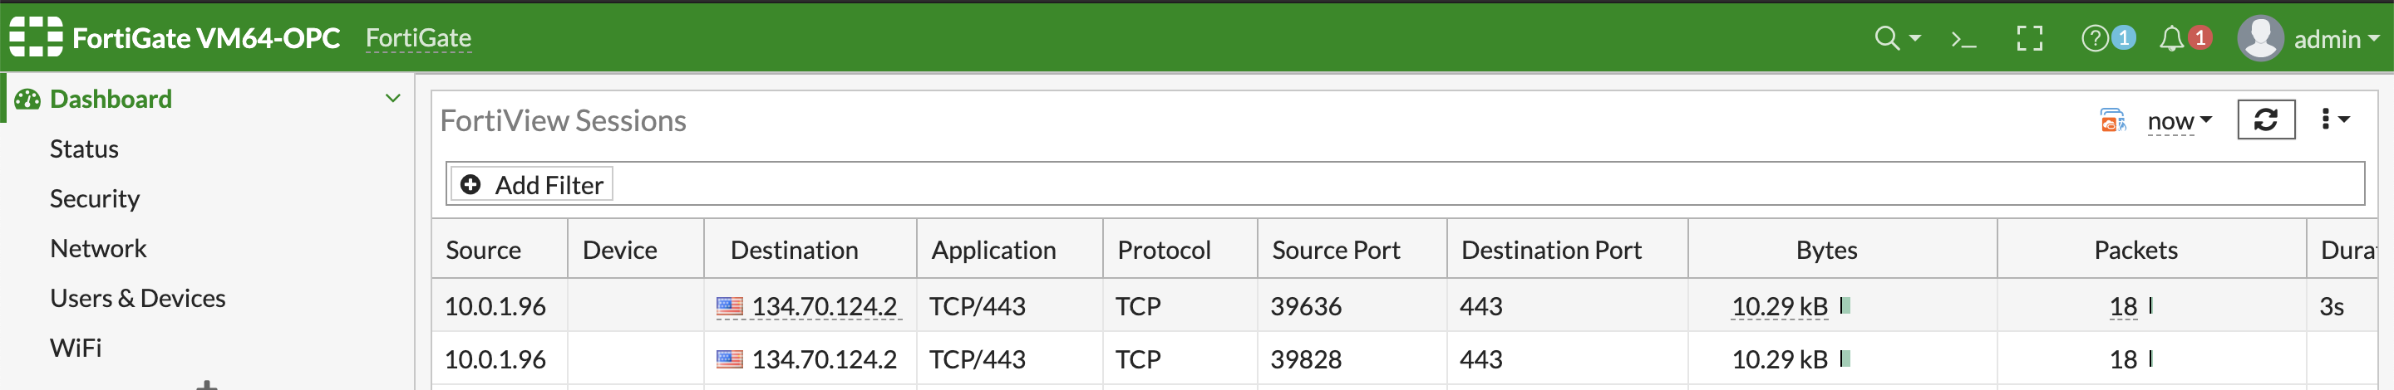2394x390 pixels.
Task: Open the help question mark icon
Action: 2095,38
